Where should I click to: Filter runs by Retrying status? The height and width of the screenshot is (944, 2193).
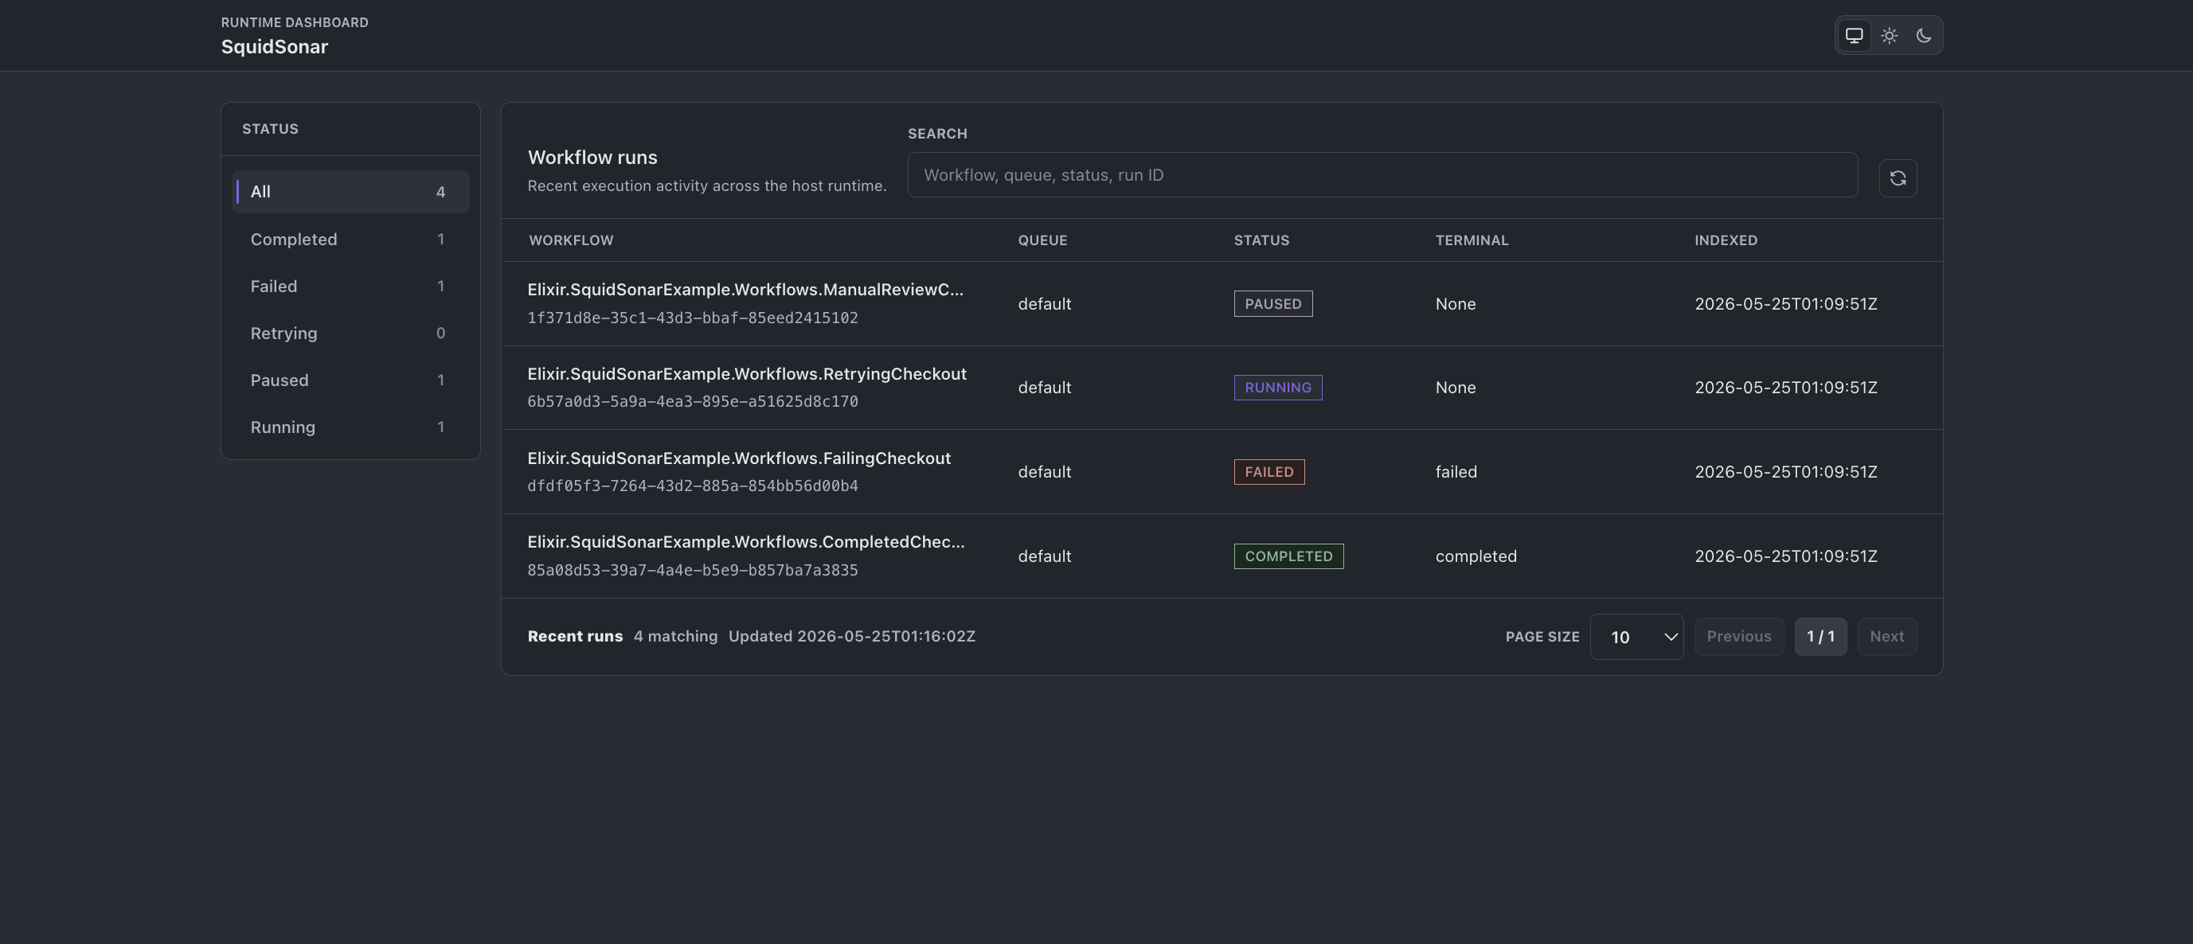(x=350, y=333)
